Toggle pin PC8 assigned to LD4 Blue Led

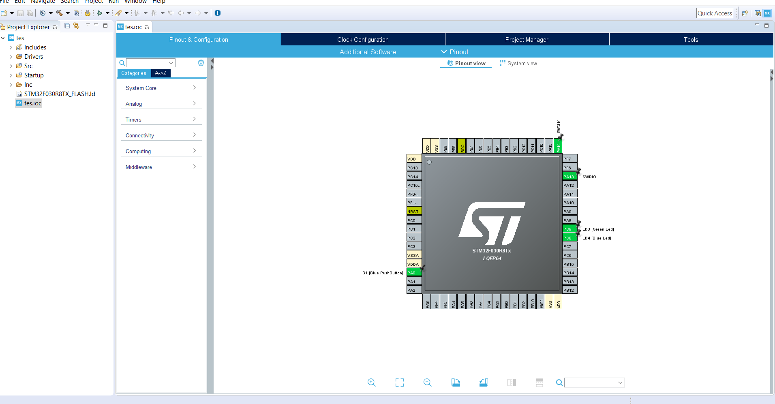[569, 237]
